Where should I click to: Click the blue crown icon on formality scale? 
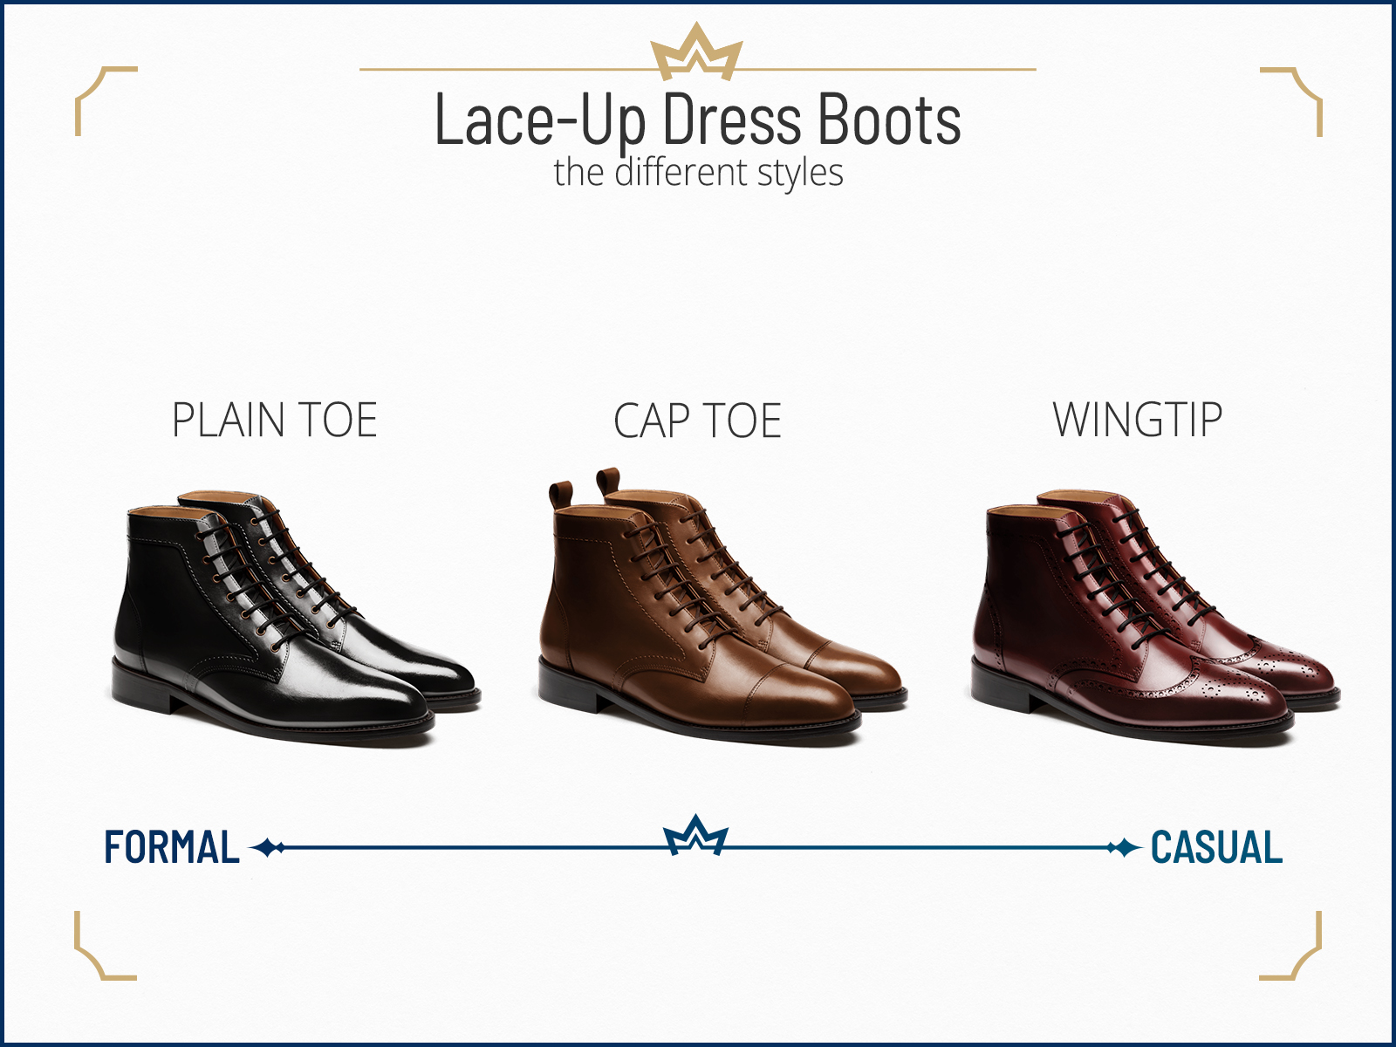[695, 835]
